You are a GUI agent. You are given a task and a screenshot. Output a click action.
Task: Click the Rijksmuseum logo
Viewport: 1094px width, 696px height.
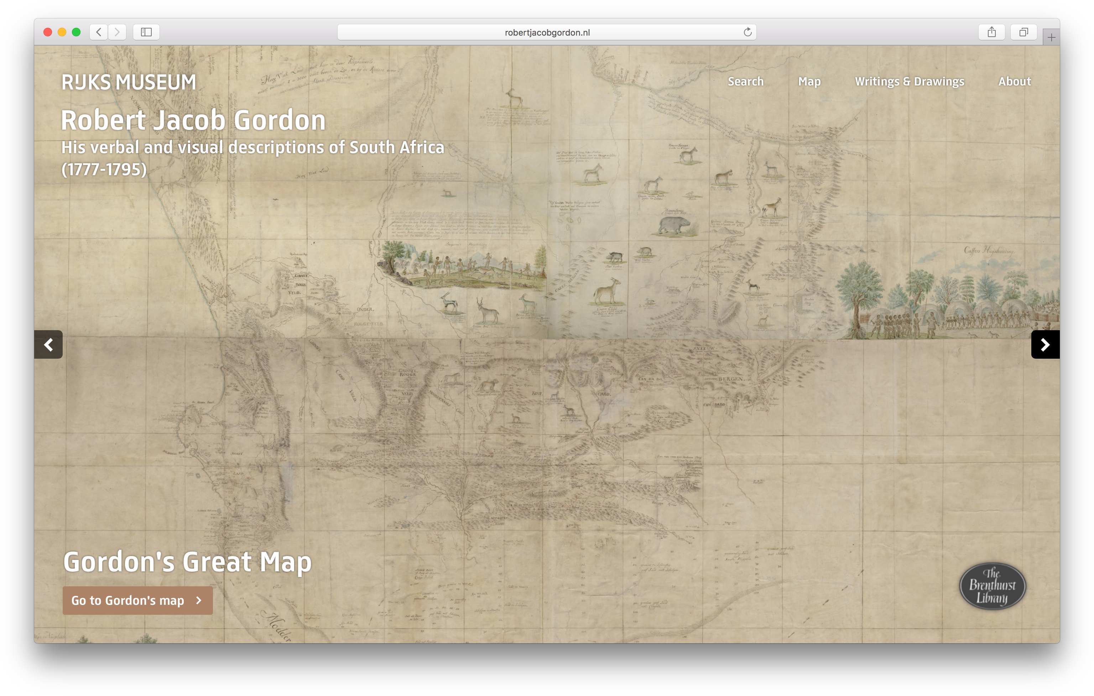129,82
